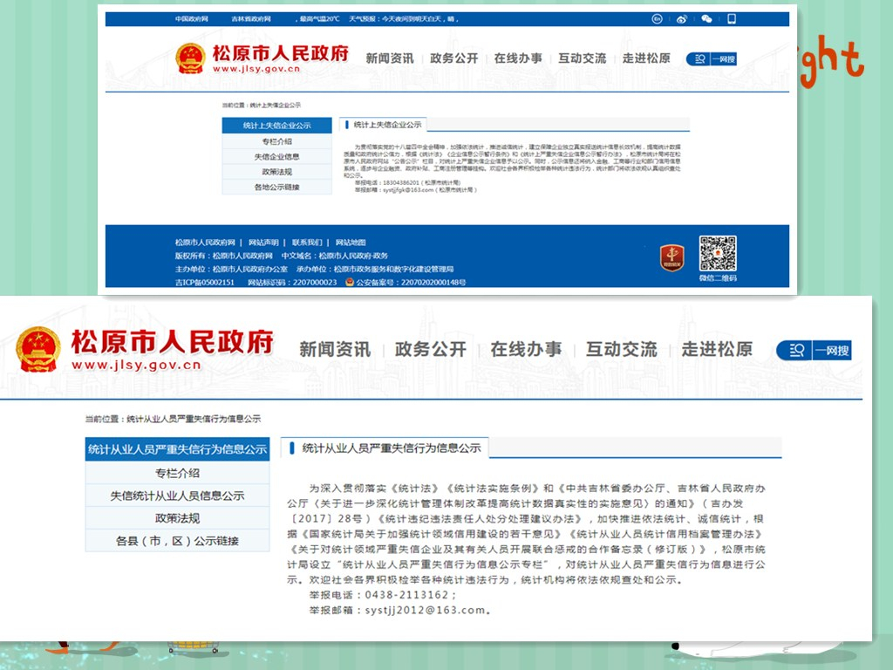
Task: Click the 统计从业人员严重失信行为信息公示 content tab title
Action: (x=392, y=448)
